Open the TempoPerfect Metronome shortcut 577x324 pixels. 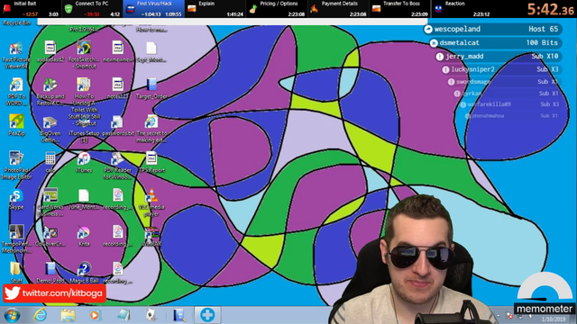tap(16, 238)
